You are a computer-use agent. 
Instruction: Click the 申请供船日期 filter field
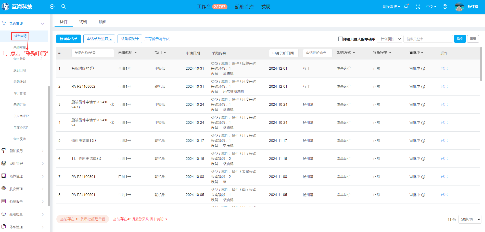pyautogui.click(x=284, y=53)
